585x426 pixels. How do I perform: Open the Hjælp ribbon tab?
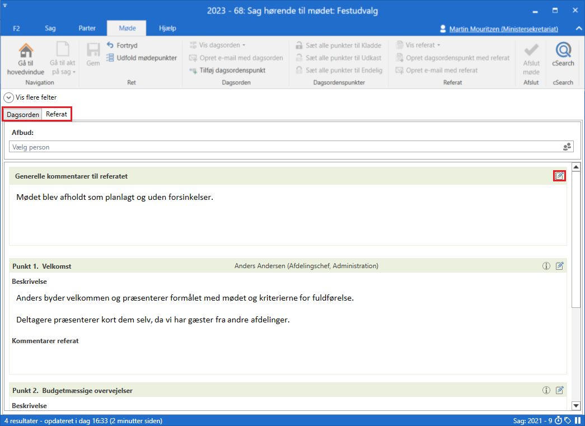pos(167,29)
